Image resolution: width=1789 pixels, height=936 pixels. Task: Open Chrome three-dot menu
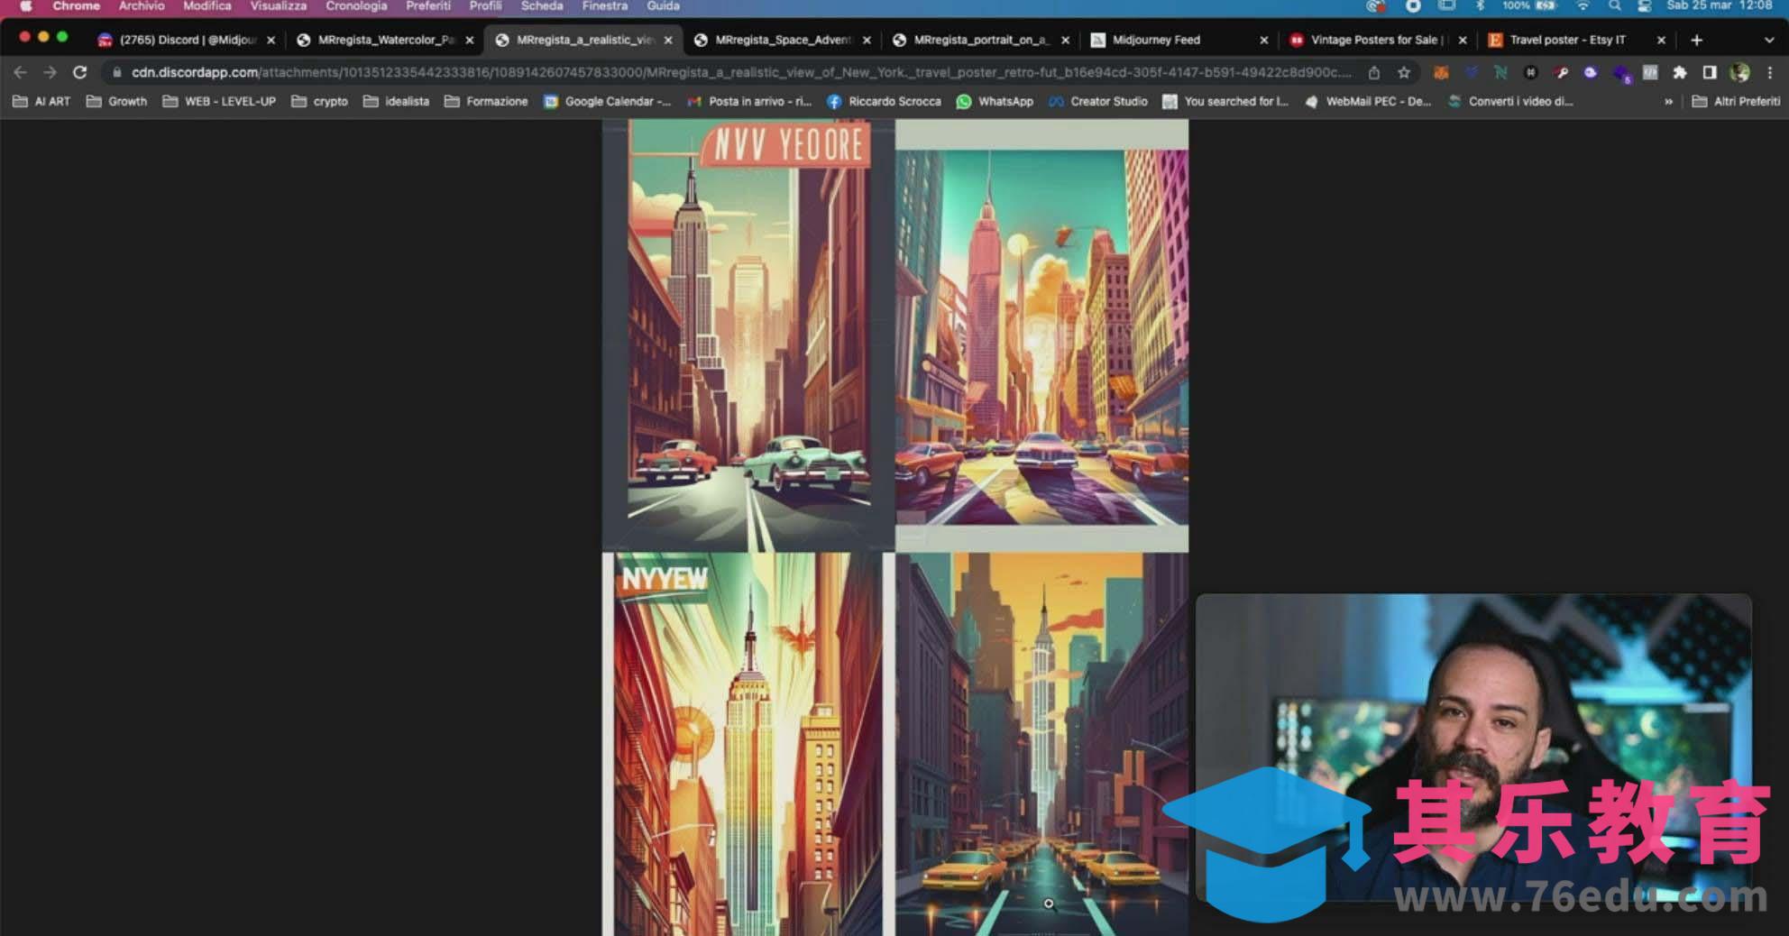(x=1770, y=72)
